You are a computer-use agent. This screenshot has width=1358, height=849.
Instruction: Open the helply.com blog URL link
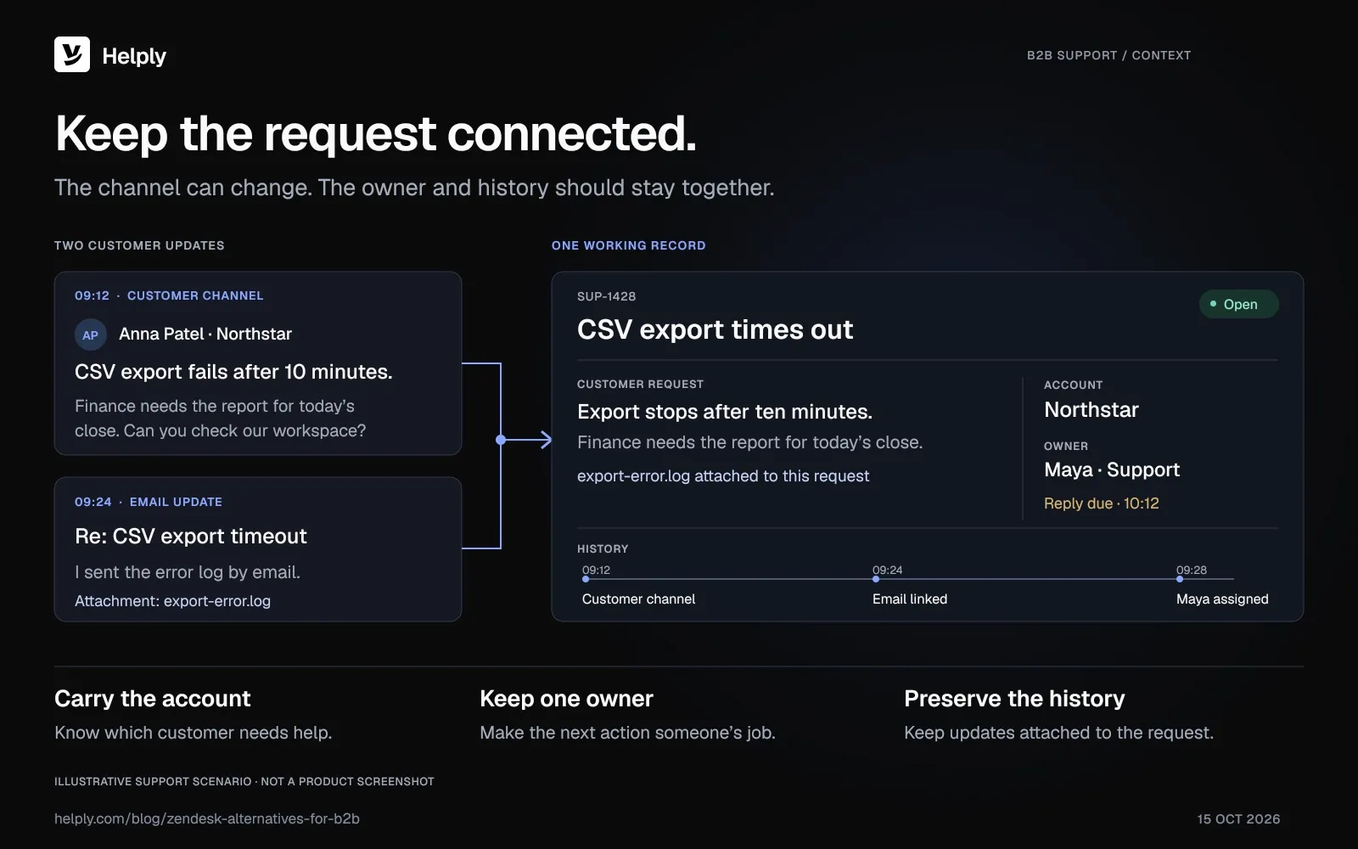(x=207, y=818)
